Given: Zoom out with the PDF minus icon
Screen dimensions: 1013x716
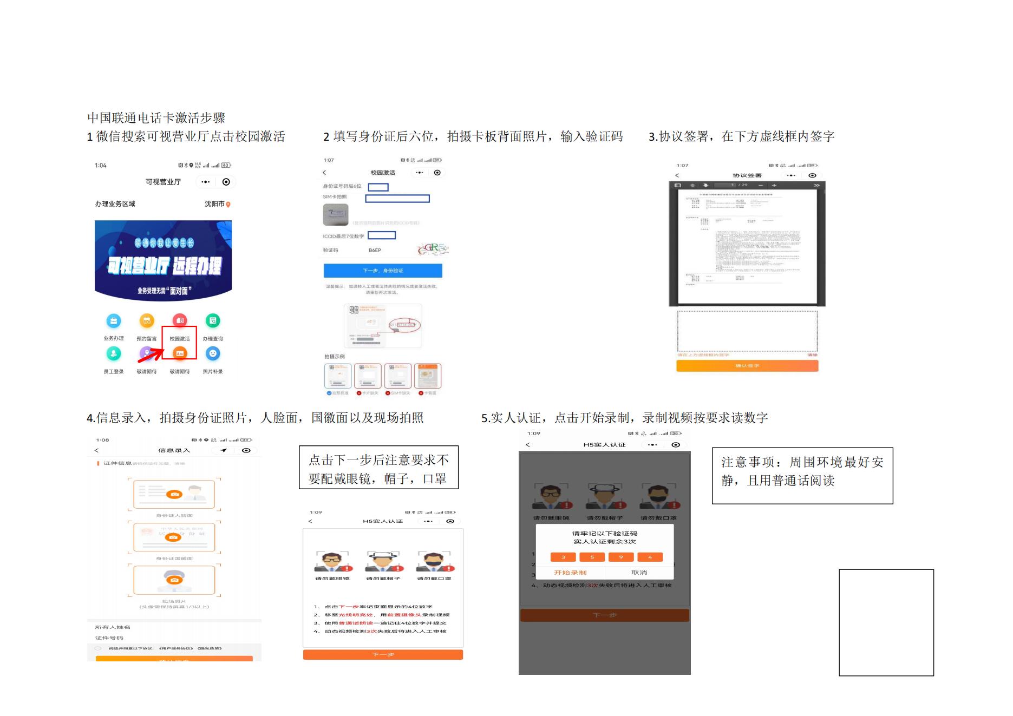Looking at the screenshot, I should [x=761, y=185].
